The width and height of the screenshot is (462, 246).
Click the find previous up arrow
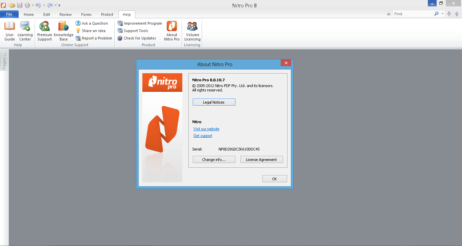click(457, 14)
